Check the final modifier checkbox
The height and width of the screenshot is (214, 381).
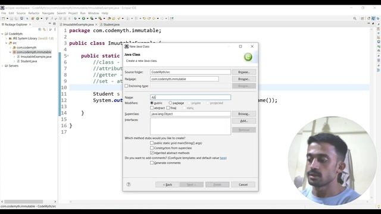pos(168,108)
